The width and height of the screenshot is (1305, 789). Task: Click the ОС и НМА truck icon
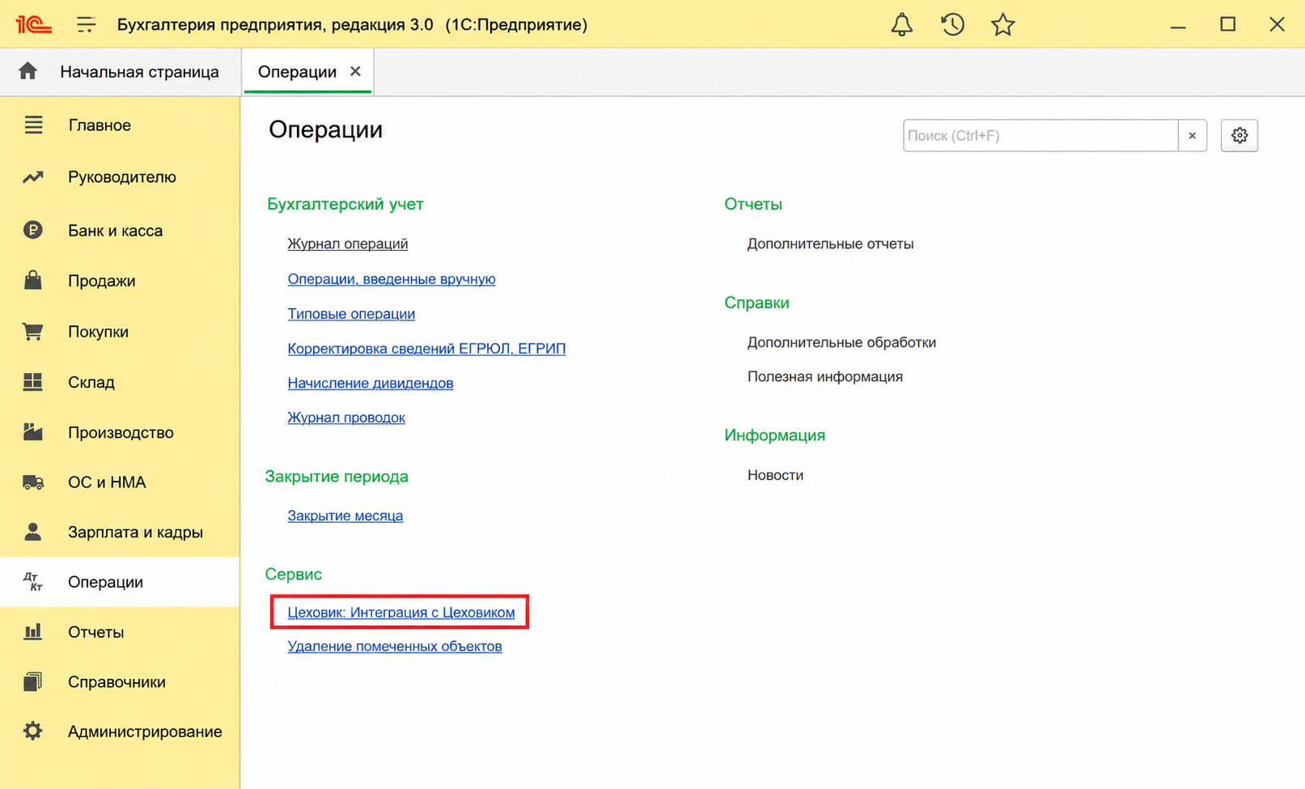coord(33,482)
